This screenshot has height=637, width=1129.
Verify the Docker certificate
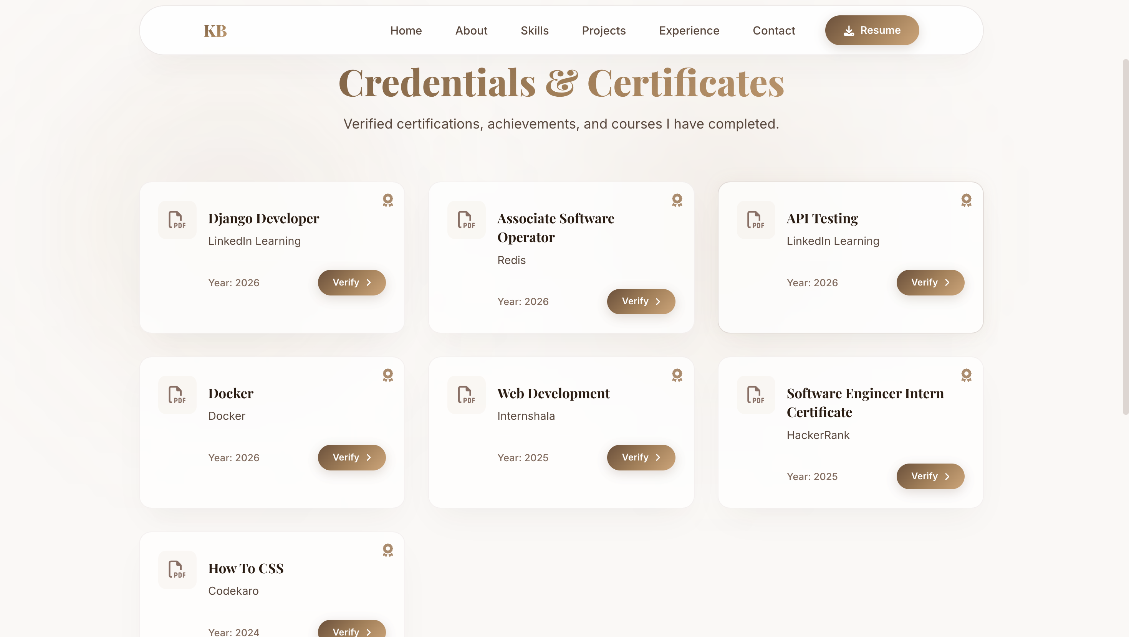pos(351,457)
